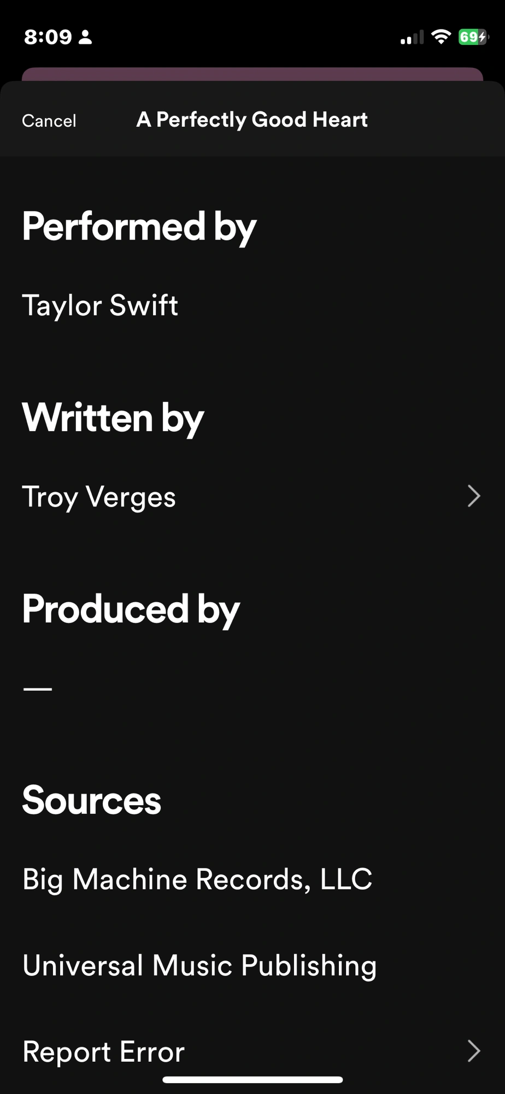Select performer Taylor Swift
Viewport: 505px width, 1094px height.
click(x=100, y=305)
